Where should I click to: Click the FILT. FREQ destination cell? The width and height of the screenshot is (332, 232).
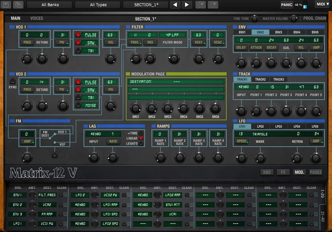coord(47,195)
